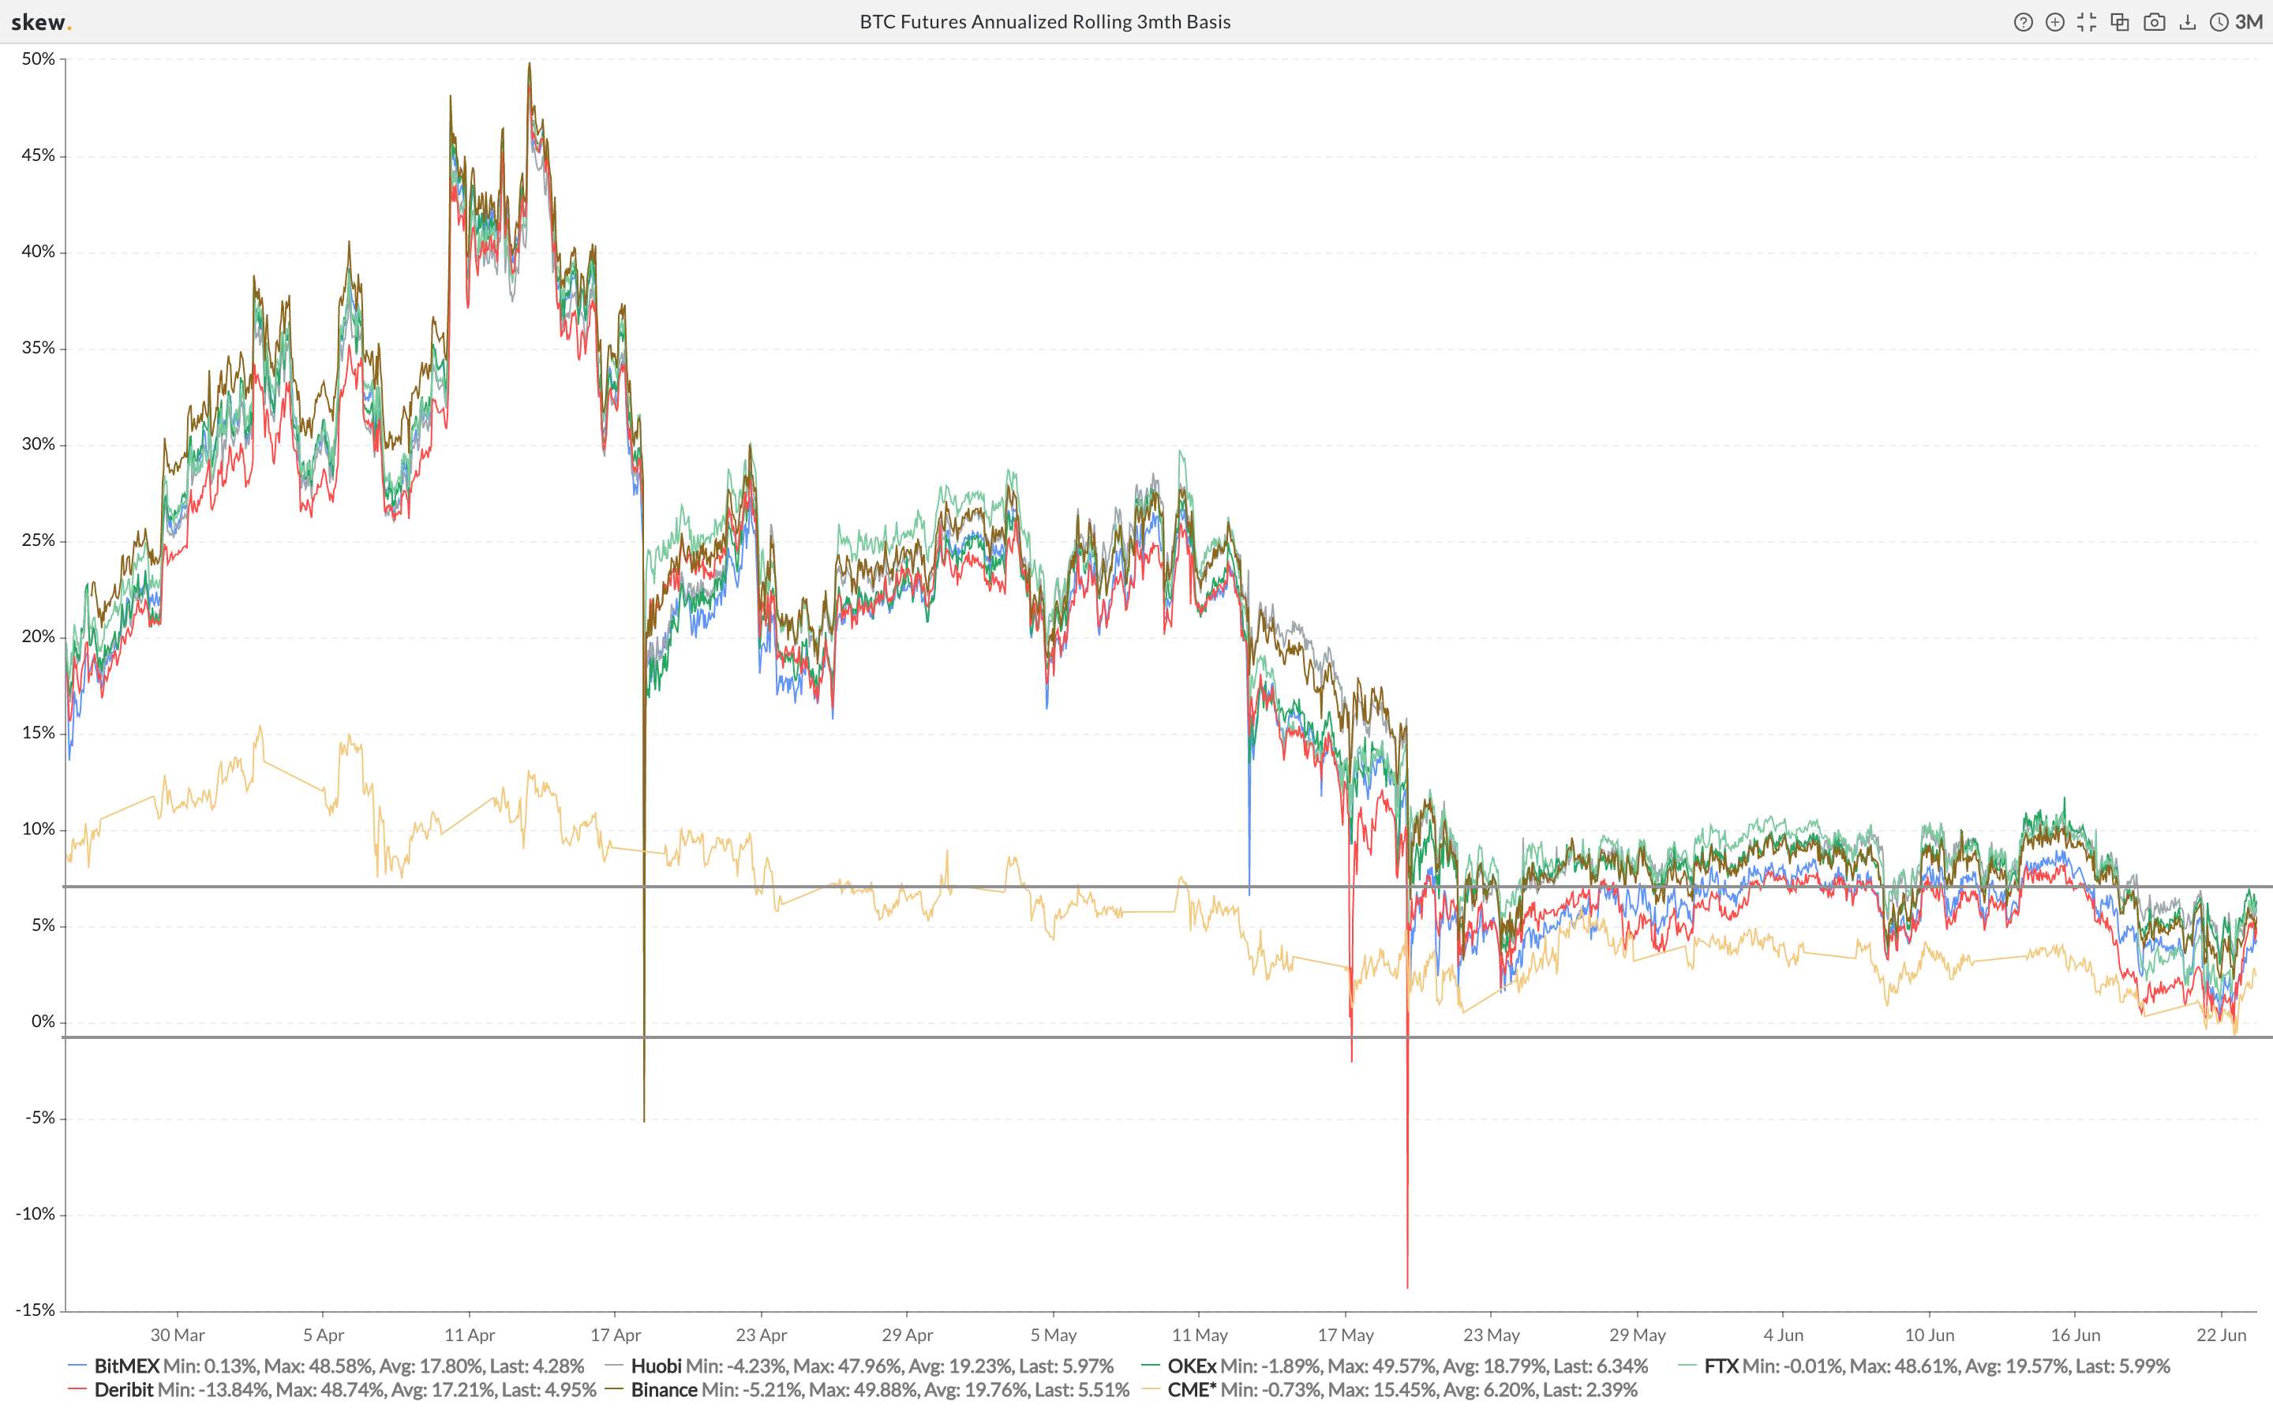Click the skew. logo
This screenshot has width=2273, height=1420.
(x=41, y=23)
